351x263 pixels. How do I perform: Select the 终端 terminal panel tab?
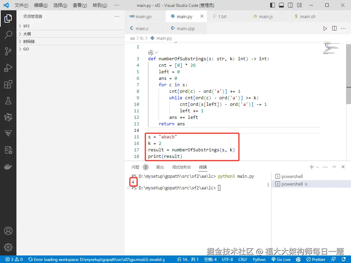tap(203, 167)
